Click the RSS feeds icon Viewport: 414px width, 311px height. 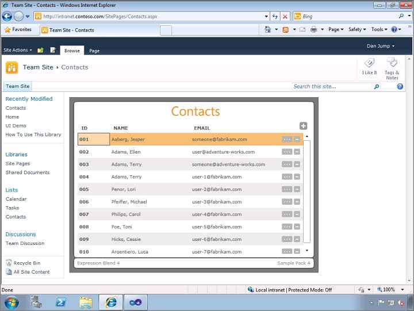[x=285, y=29]
